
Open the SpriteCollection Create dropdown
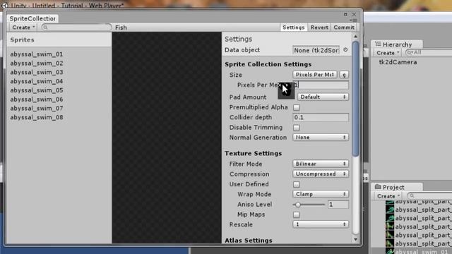[23, 28]
